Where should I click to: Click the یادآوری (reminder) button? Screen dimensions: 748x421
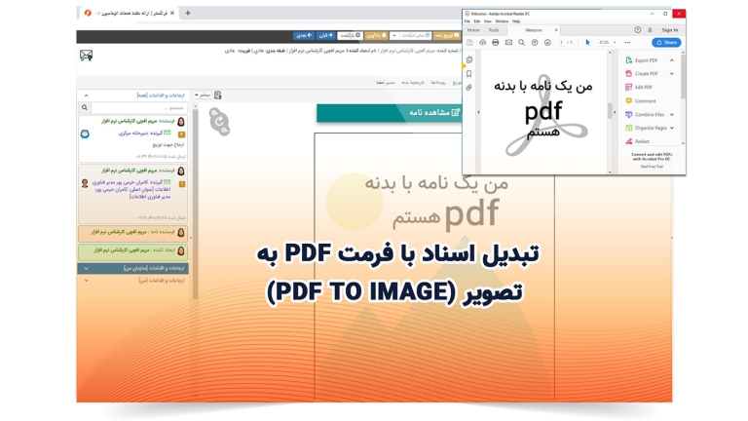click(x=376, y=36)
